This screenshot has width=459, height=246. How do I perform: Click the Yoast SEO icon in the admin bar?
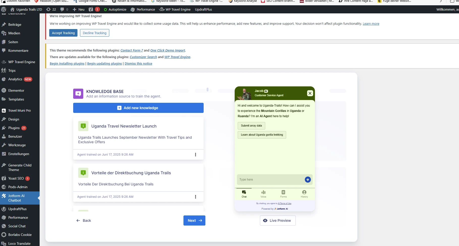91,9
